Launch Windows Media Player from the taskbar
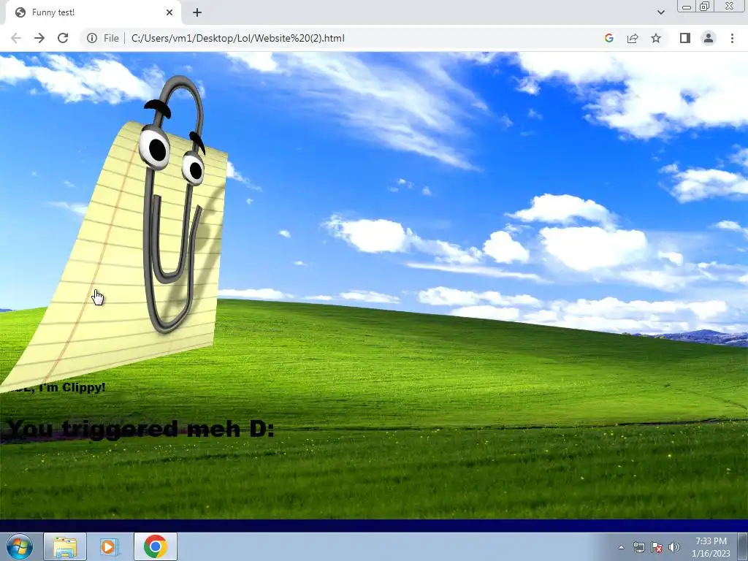748x561 pixels. [110, 546]
